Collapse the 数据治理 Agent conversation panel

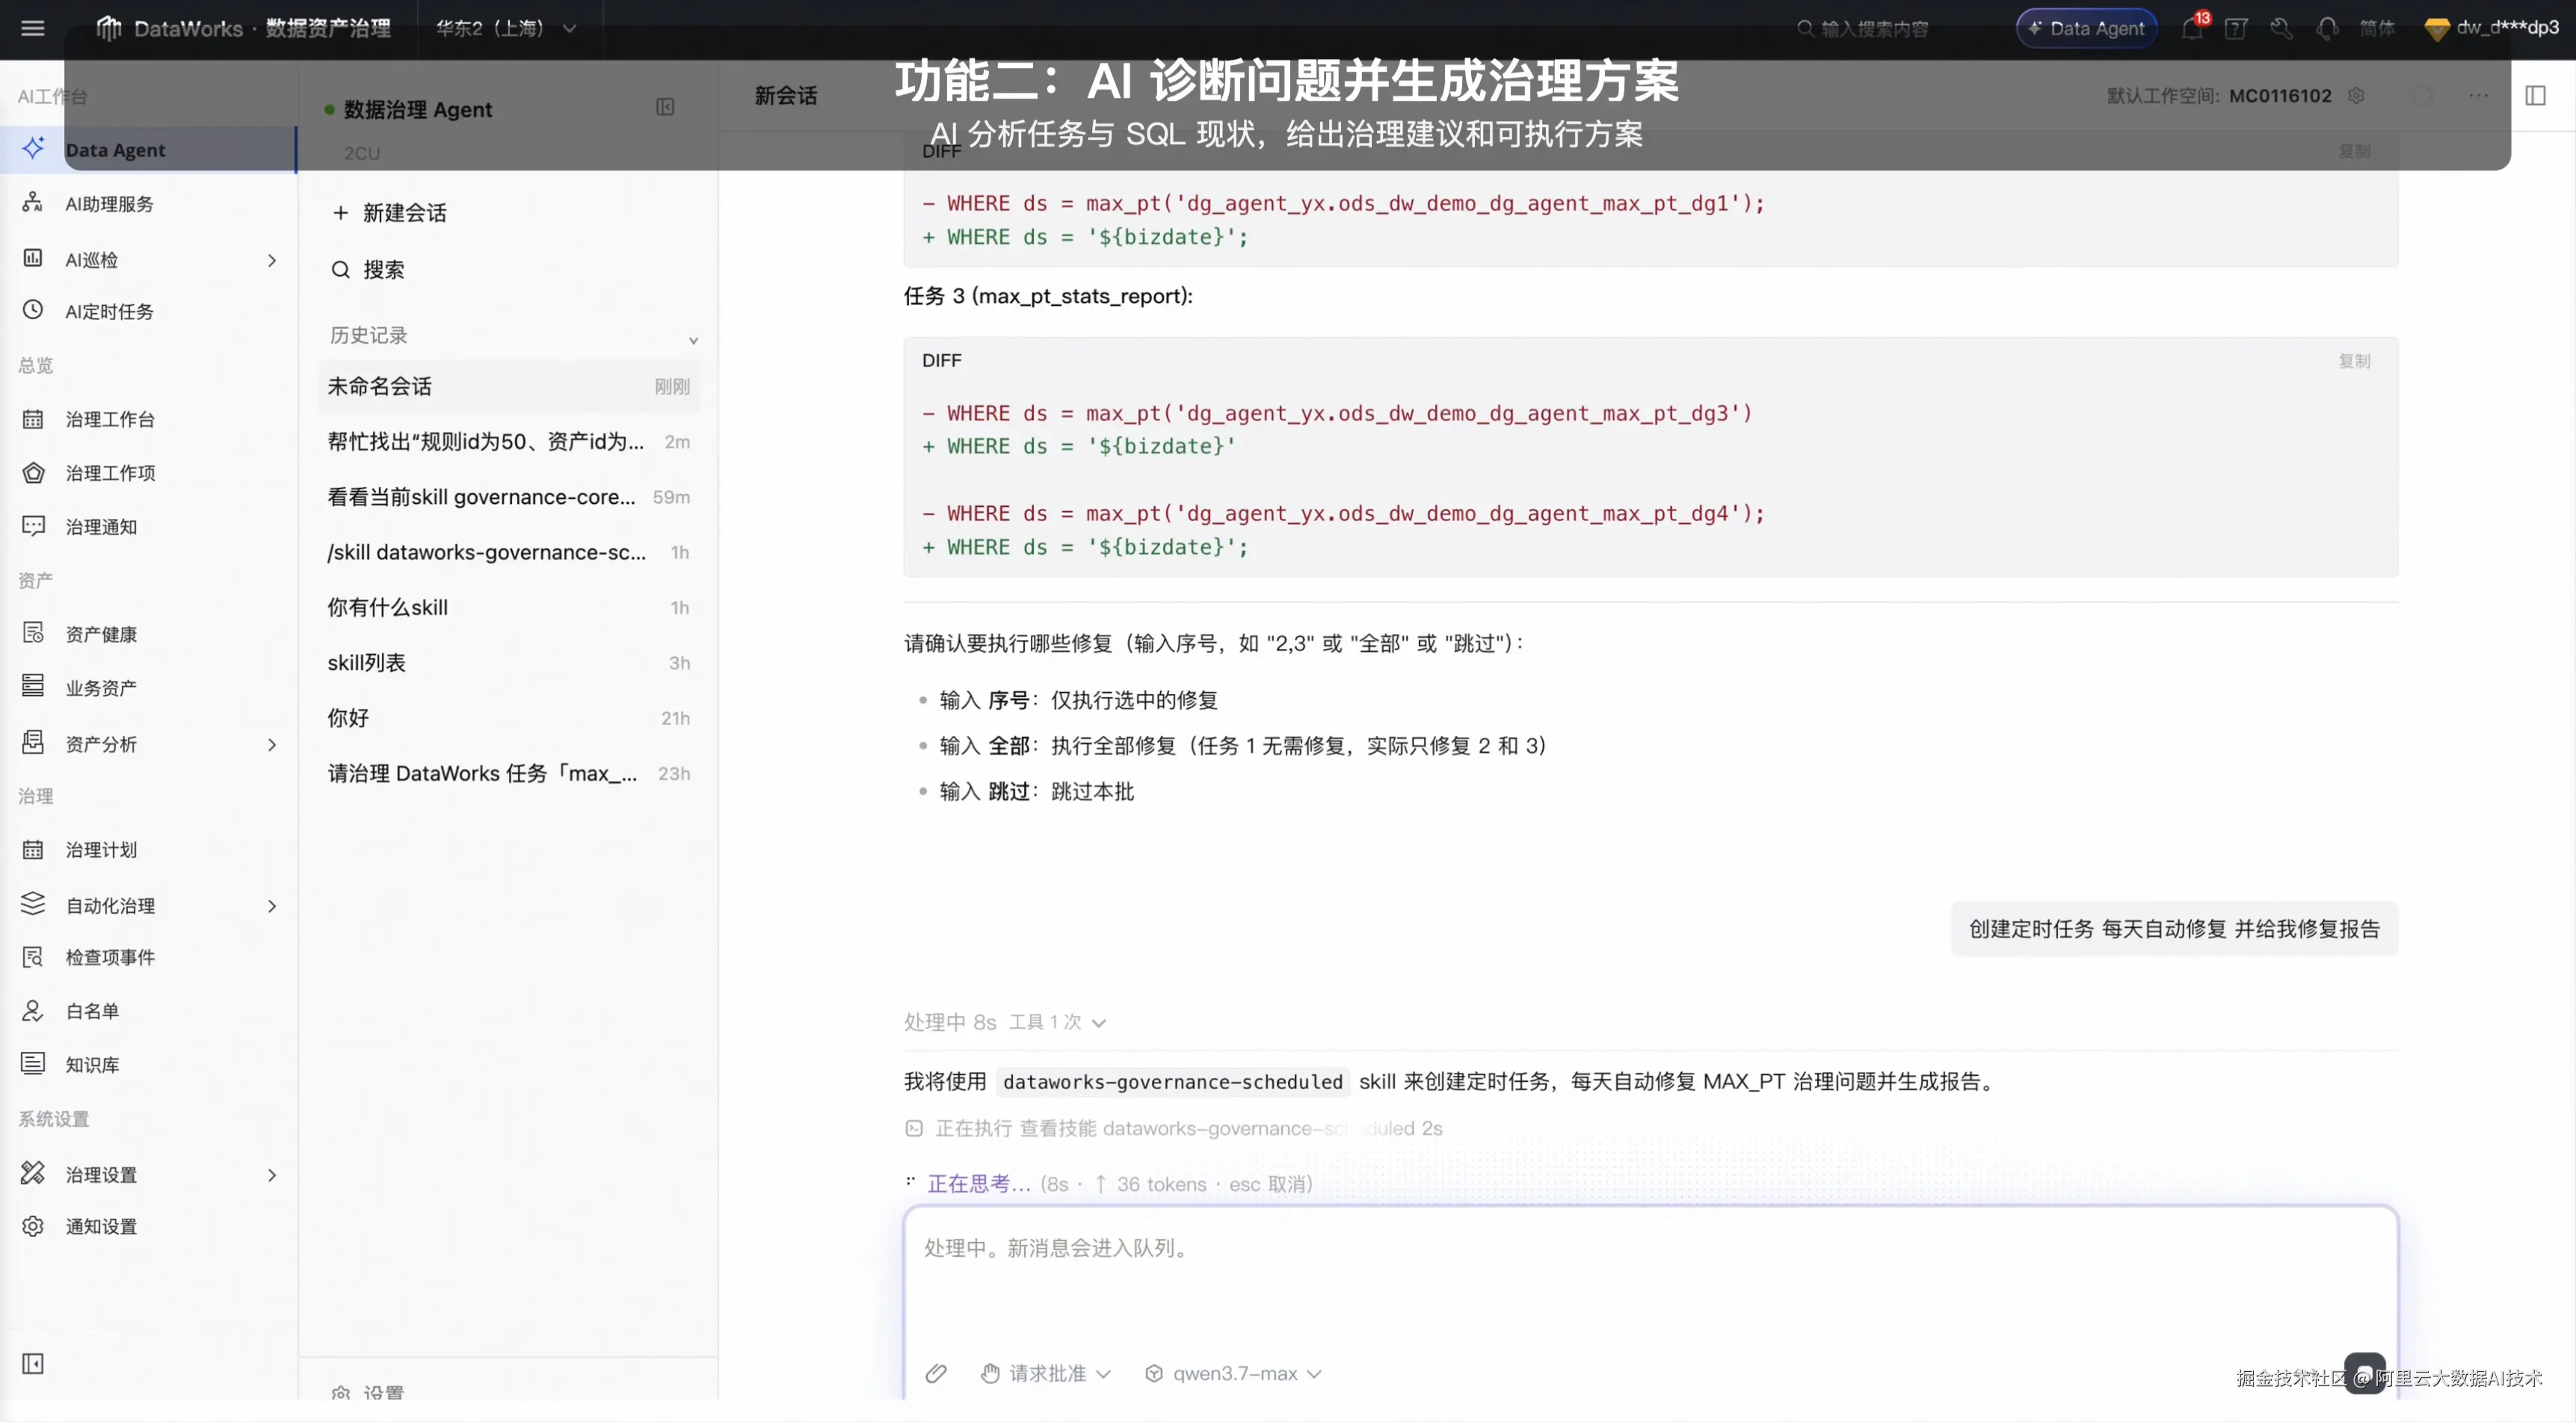665,107
